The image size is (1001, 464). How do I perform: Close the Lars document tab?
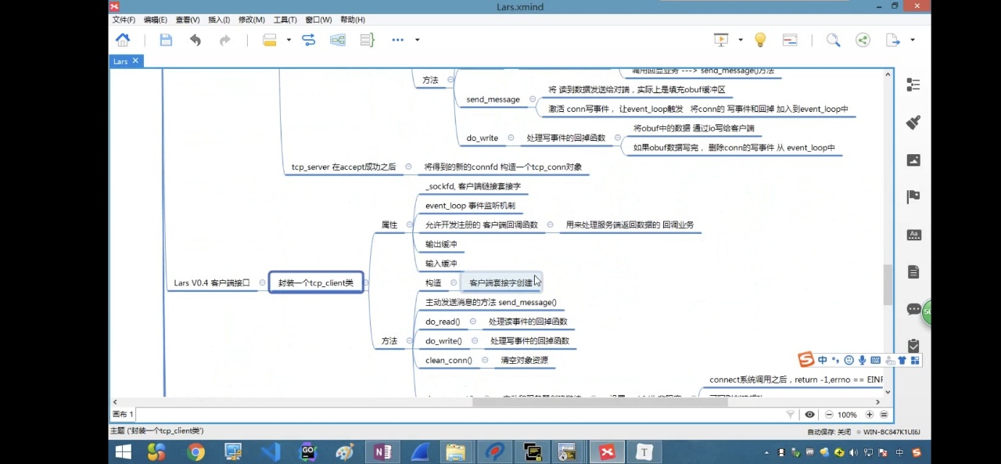coord(135,60)
